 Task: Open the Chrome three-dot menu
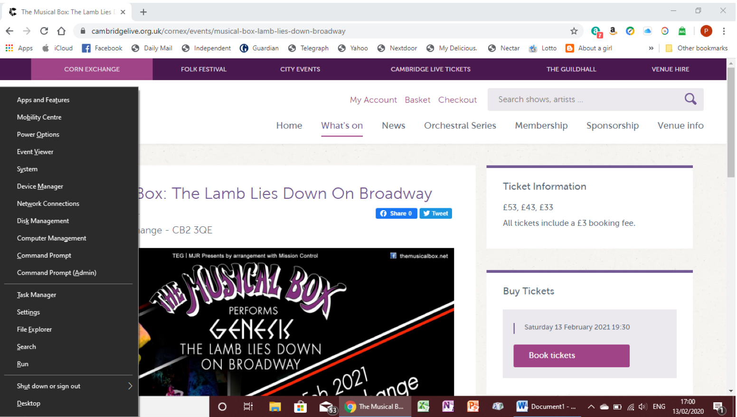[724, 31]
